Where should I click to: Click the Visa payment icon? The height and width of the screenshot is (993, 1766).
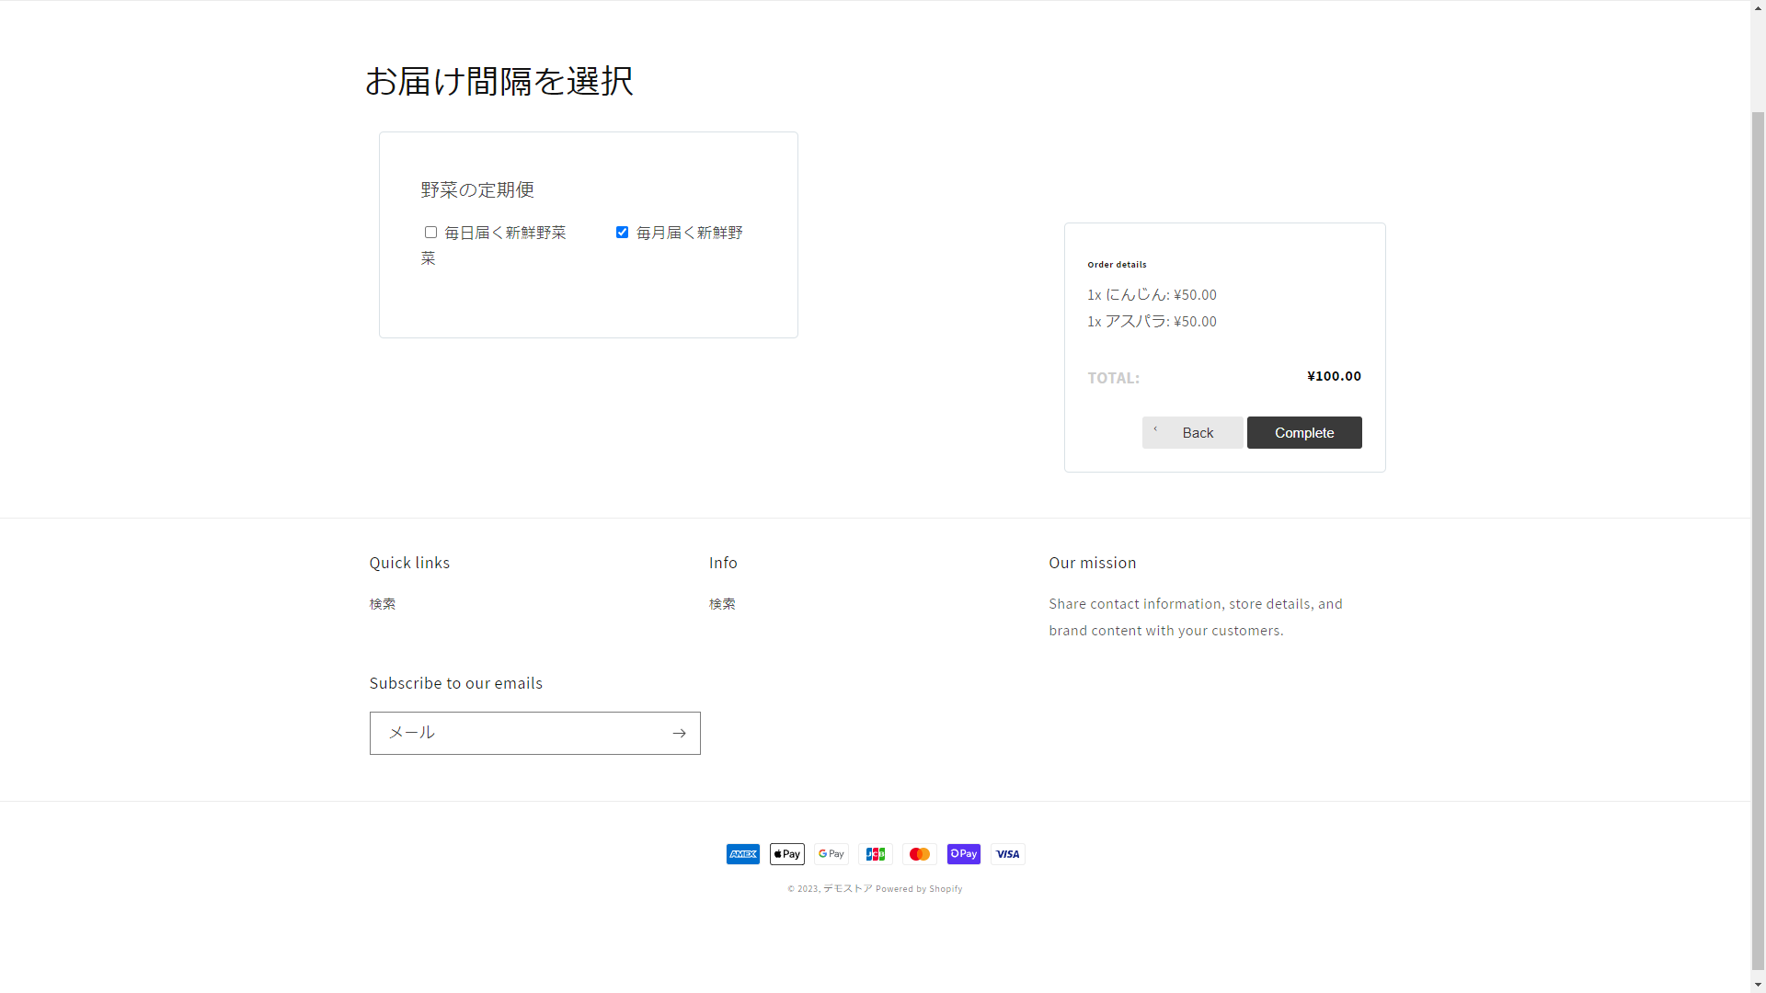pyautogui.click(x=1007, y=854)
